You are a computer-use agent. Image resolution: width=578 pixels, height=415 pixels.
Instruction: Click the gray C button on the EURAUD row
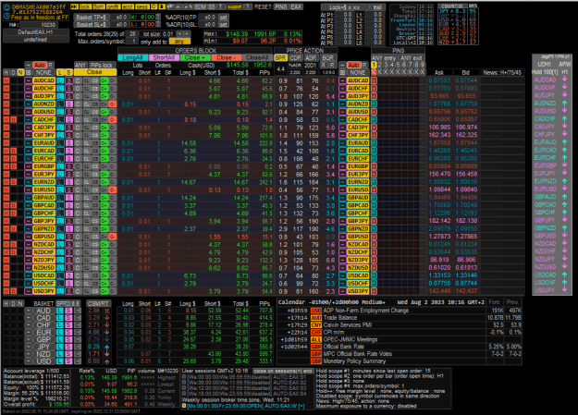pyautogui.click(x=78, y=143)
